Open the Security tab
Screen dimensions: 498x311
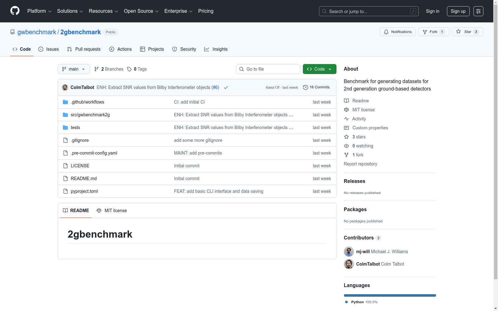184,49
